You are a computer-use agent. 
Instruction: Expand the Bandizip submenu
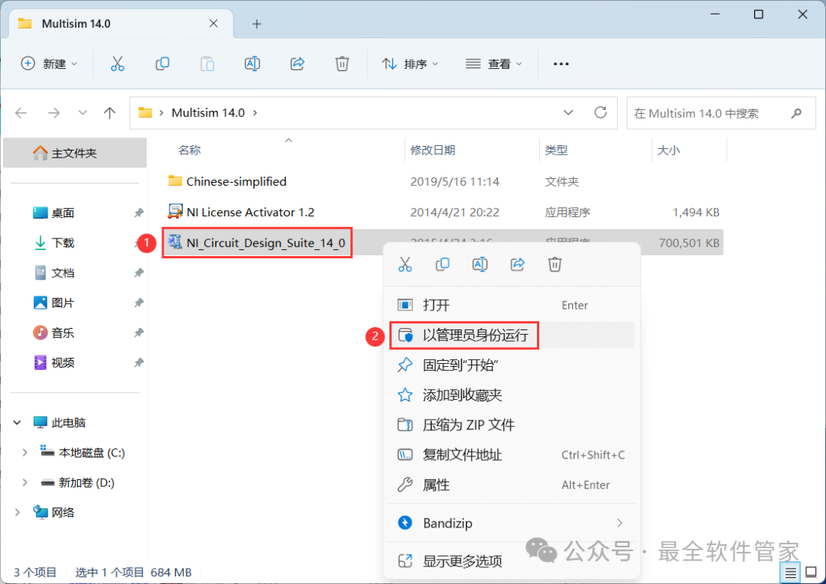(x=619, y=524)
